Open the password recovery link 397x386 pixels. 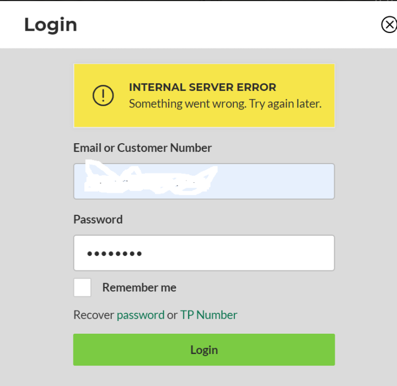(141, 315)
